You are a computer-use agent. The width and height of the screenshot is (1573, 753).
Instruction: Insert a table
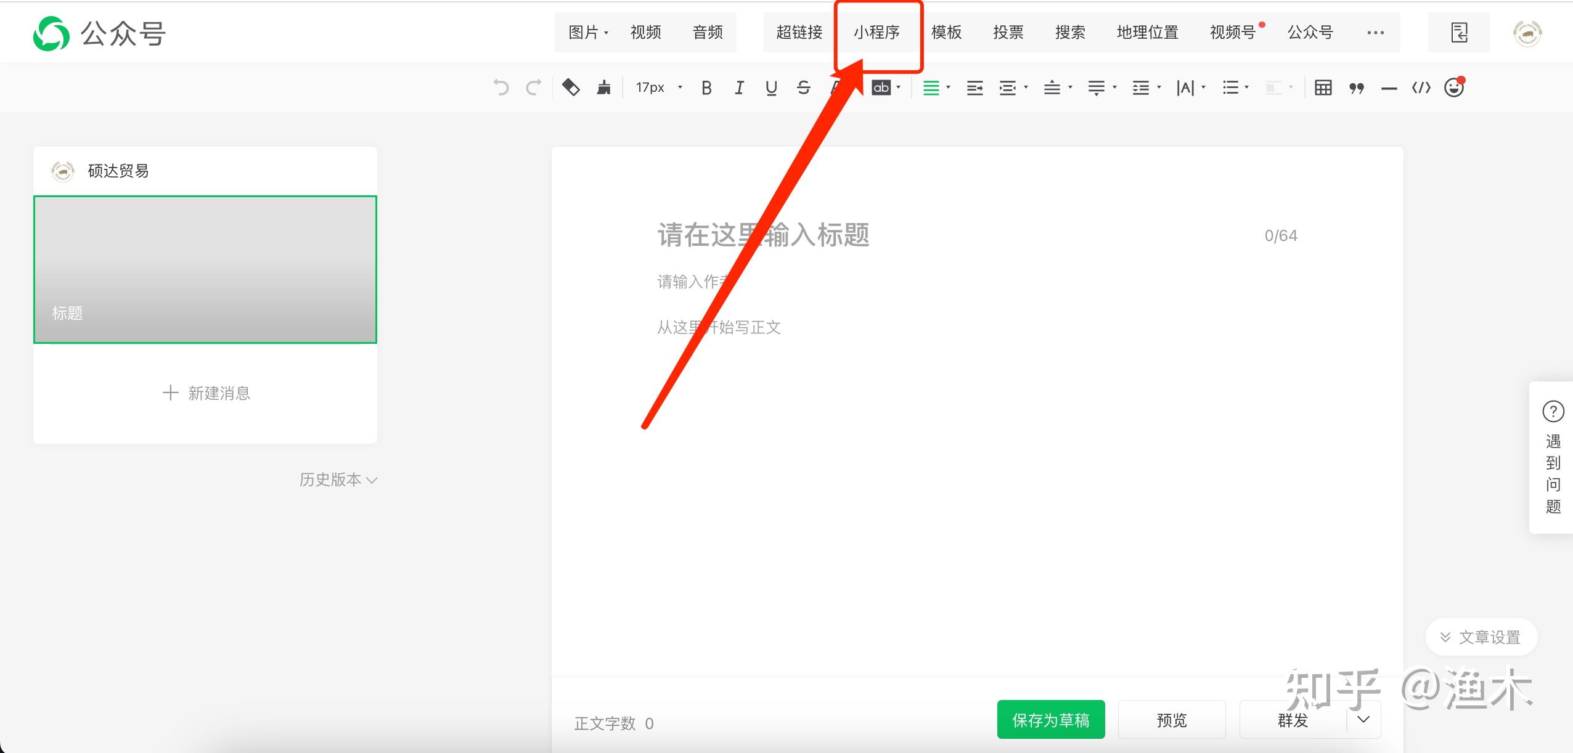pos(1323,88)
